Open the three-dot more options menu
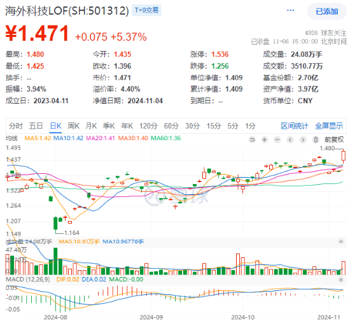The image size is (350, 321). [290, 10]
